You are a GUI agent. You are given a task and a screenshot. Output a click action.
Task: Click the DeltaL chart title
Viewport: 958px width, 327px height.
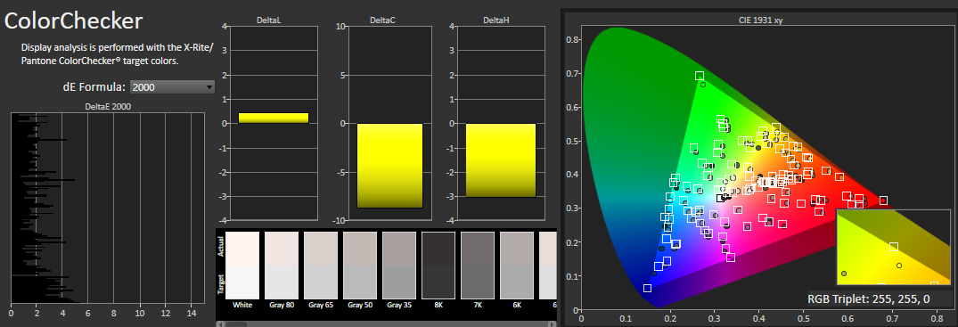(269, 20)
